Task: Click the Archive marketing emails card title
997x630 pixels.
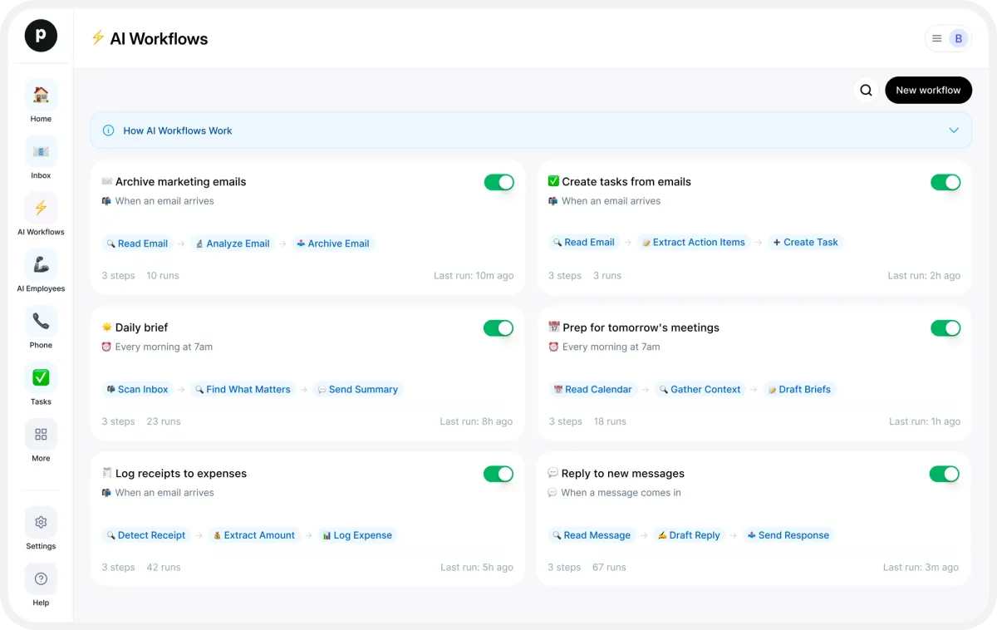Action: (180, 181)
